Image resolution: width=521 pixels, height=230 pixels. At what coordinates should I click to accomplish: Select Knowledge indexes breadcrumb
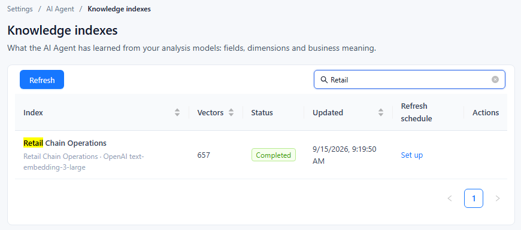coord(119,9)
